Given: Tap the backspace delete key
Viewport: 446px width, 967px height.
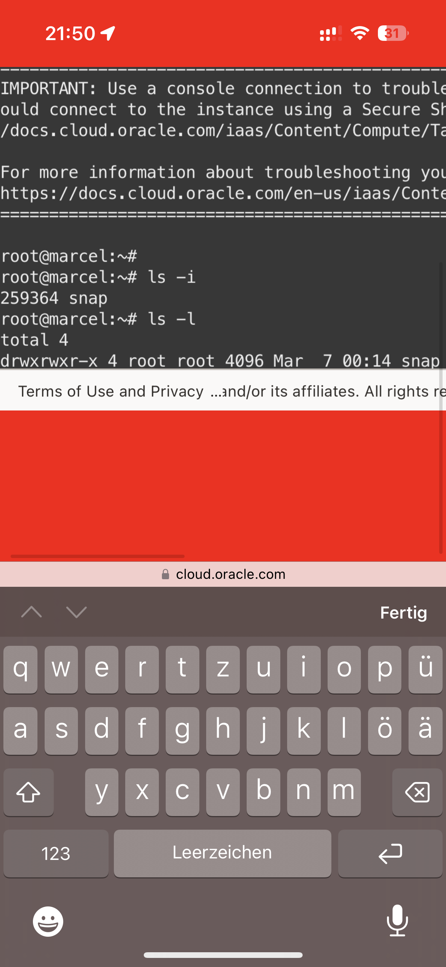Looking at the screenshot, I should [x=417, y=792].
